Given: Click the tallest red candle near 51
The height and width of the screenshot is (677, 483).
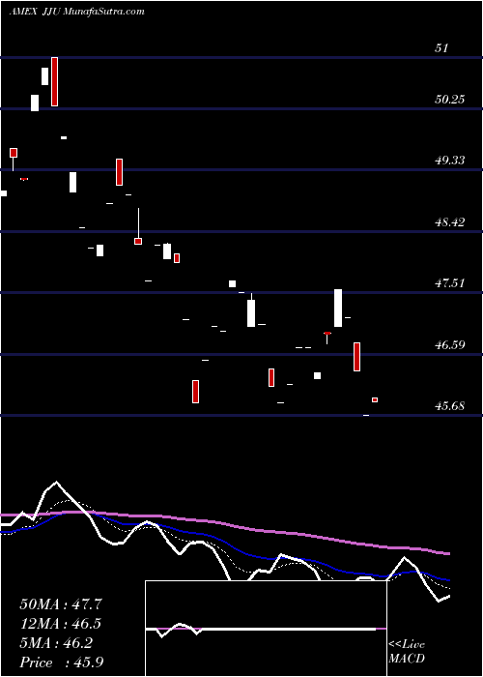Looking at the screenshot, I should [x=54, y=81].
